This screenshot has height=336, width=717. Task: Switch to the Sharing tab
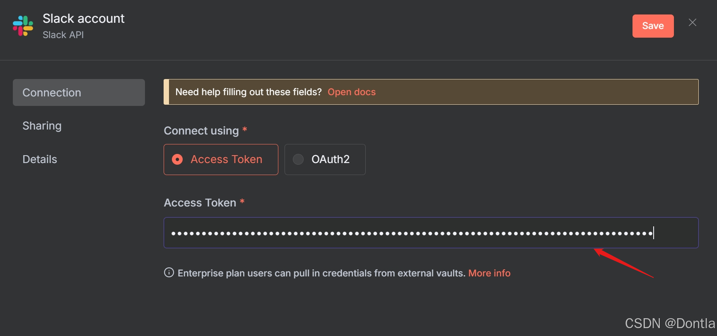42,126
